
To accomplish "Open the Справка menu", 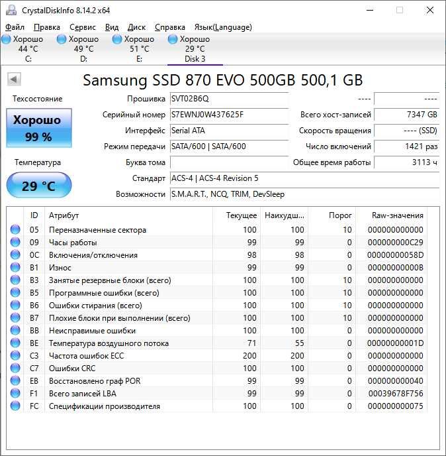I will point(170,27).
